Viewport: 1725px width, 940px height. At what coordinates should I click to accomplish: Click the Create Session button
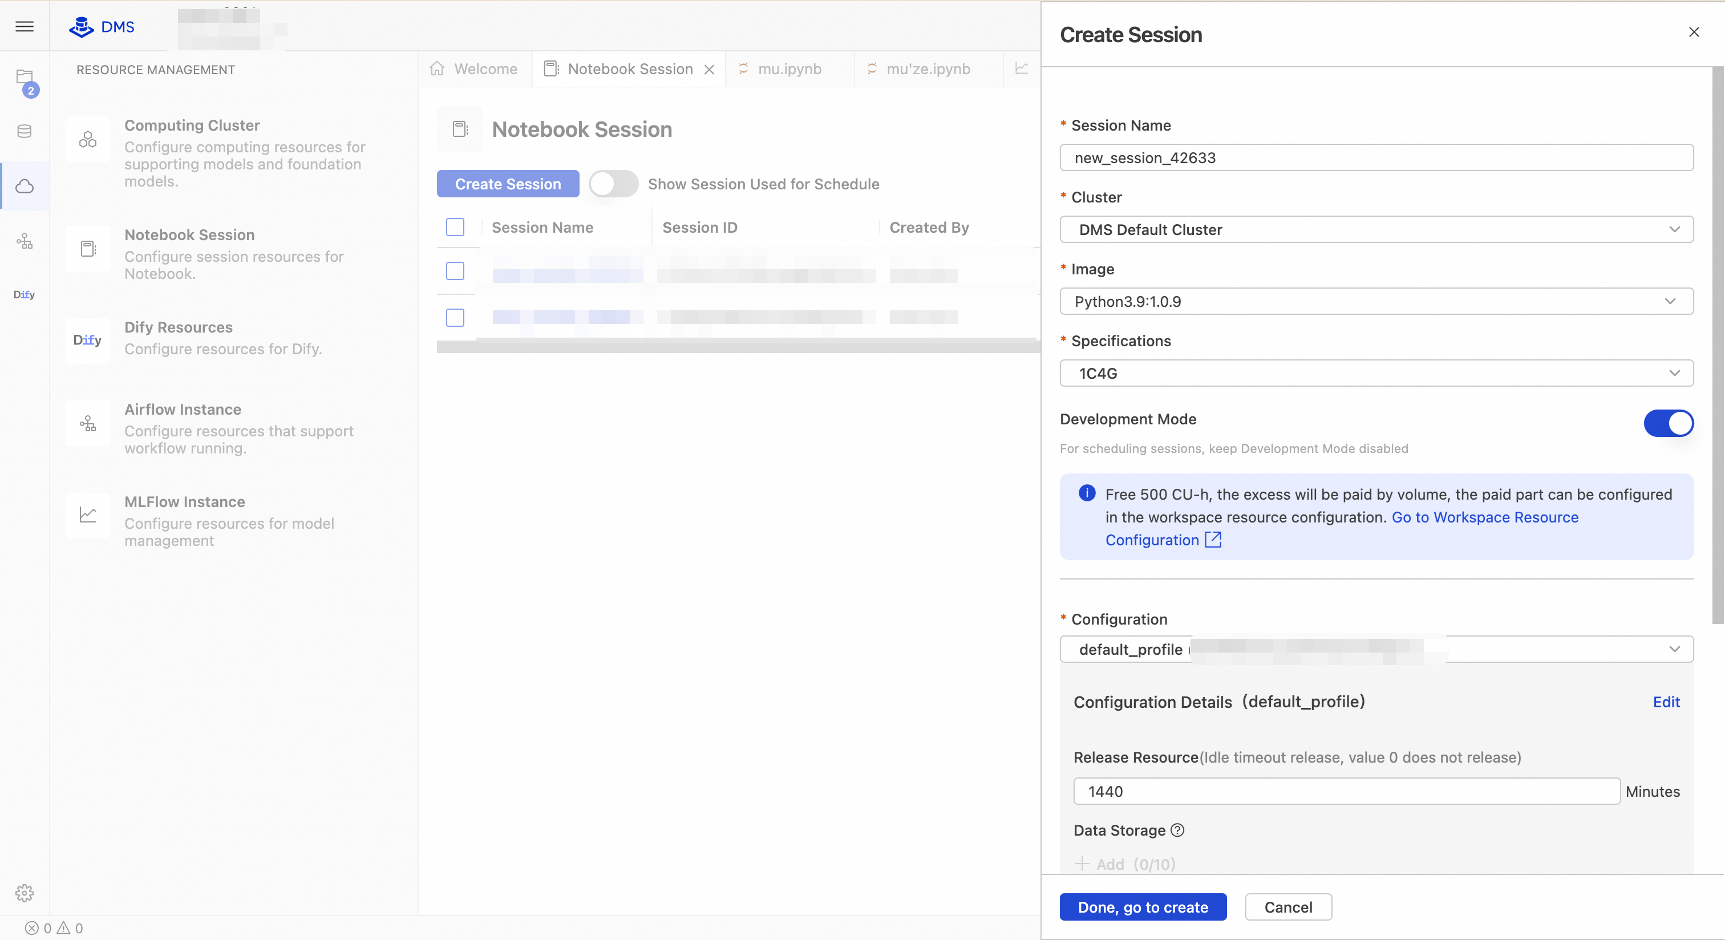pyautogui.click(x=508, y=184)
